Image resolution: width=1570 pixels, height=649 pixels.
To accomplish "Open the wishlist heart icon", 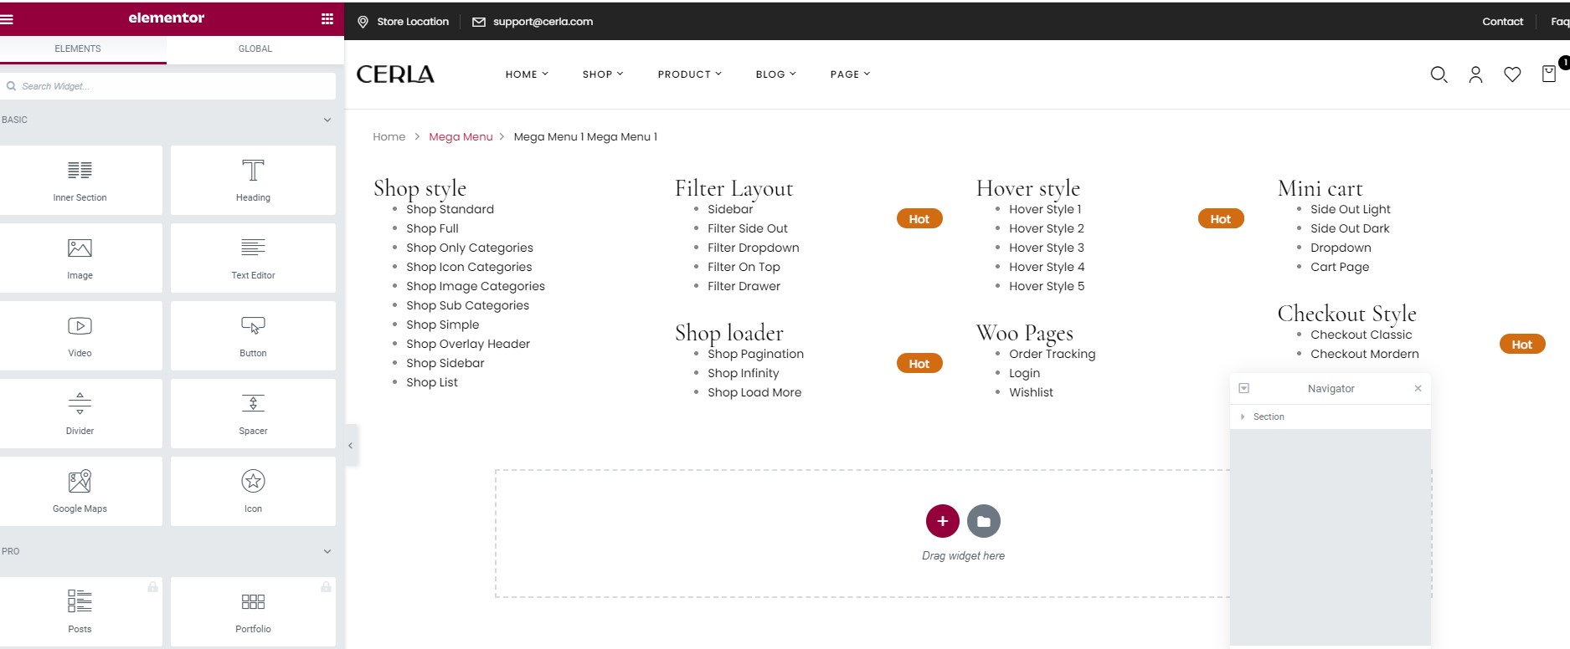I will 1512,74.
